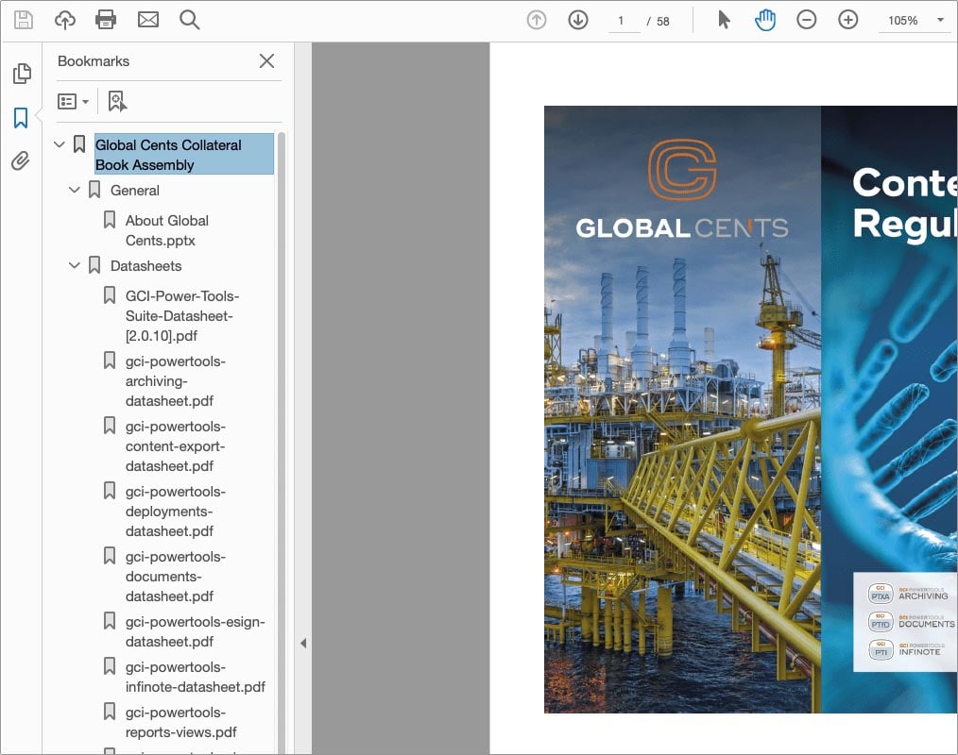958x755 pixels.
Task: Choose the Selection arrow tool
Action: pyautogui.click(x=724, y=20)
